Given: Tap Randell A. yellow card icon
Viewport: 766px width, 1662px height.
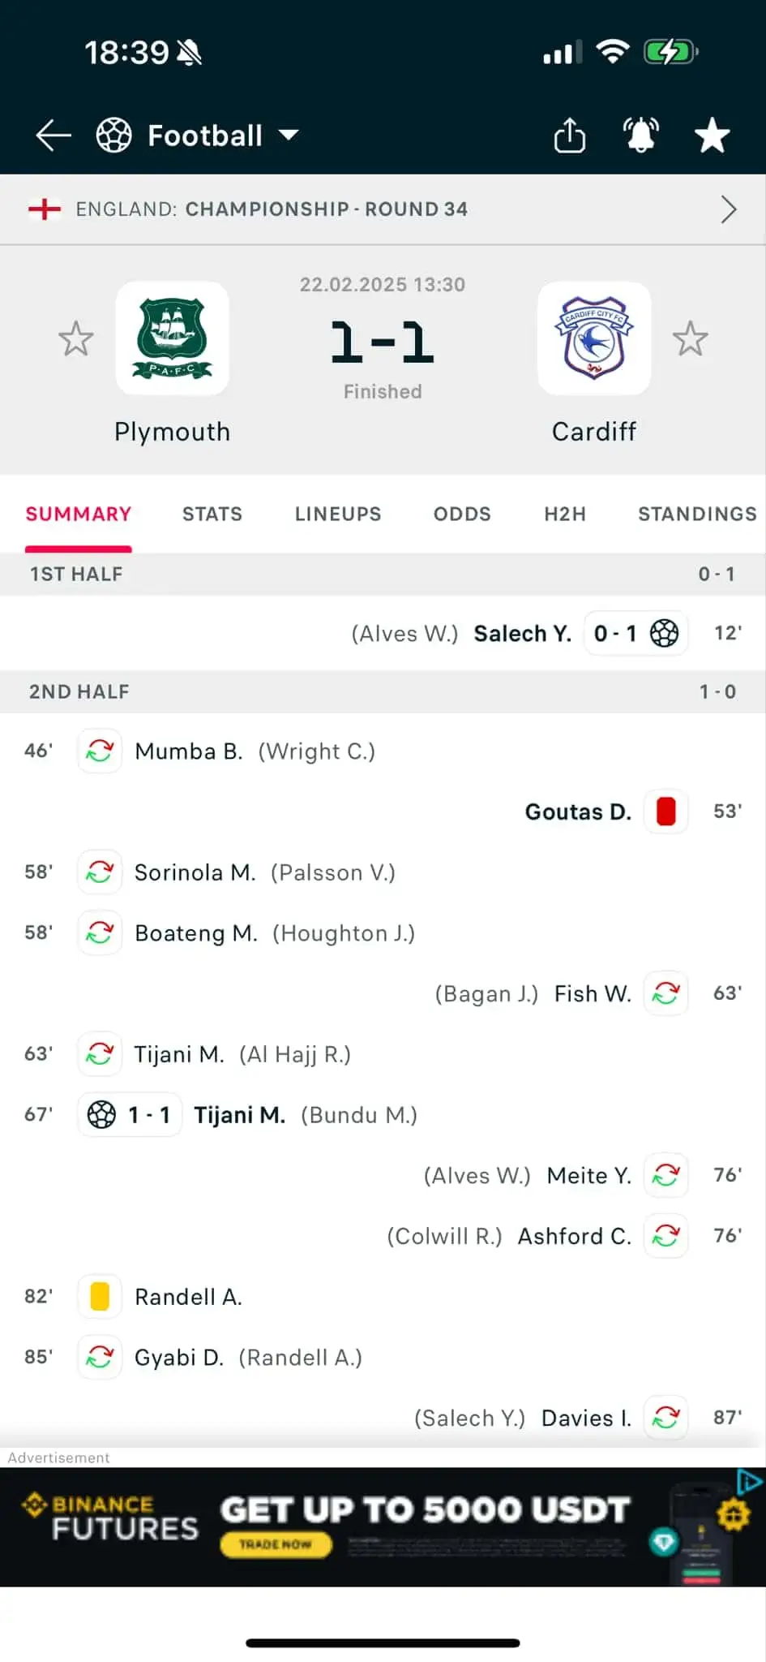Looking at the screenshot, I should 100,1297.
